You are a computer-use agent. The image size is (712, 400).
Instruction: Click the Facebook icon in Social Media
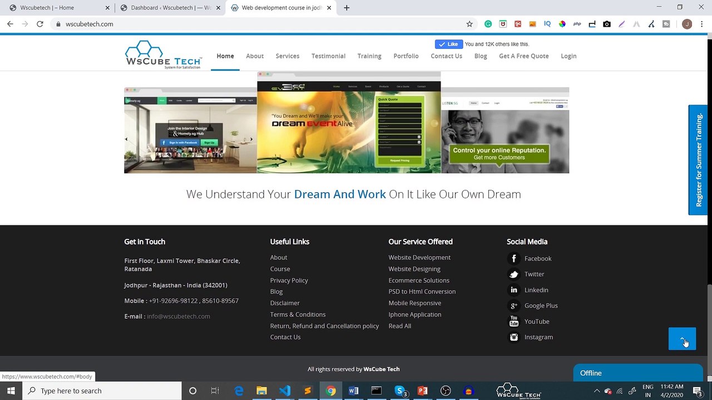(514, 258)
